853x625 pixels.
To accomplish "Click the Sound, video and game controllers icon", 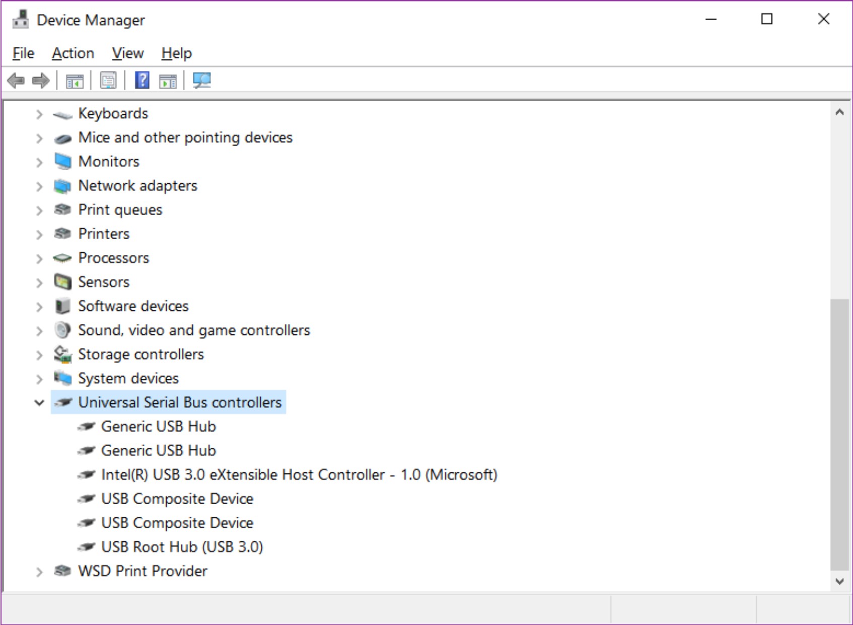I will [62, 330].
